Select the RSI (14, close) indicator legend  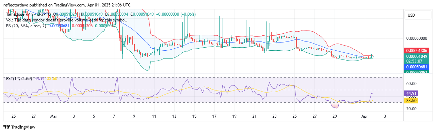coord(19,79)
